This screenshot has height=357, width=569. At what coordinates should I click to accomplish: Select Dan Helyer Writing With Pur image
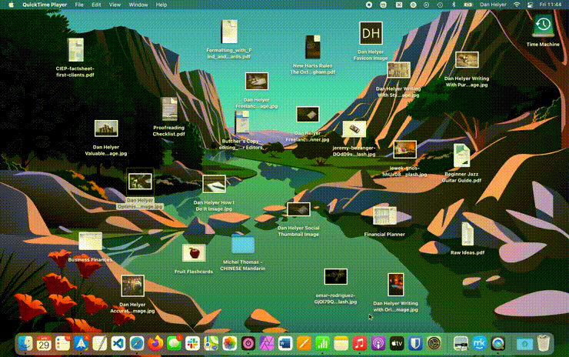point(467,60)
